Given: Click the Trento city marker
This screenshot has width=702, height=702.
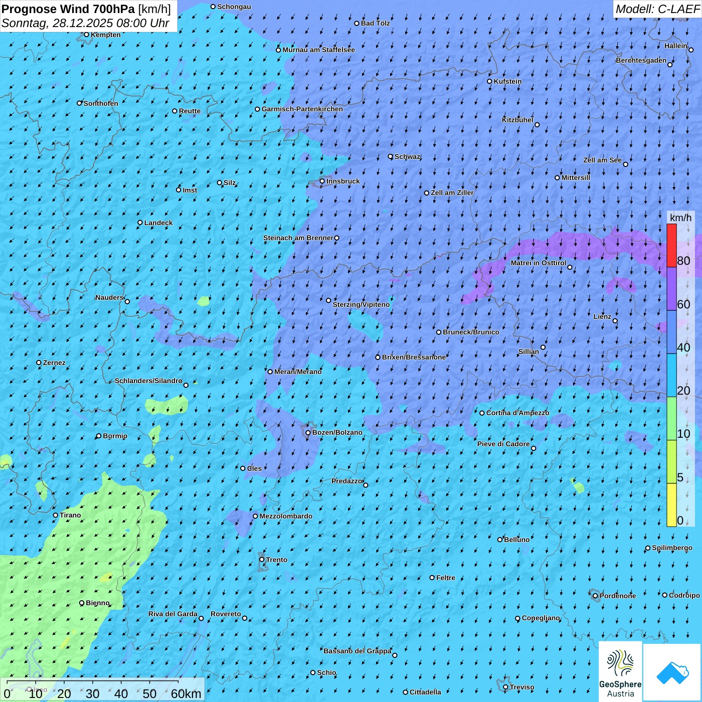Looking at the screenshot, I should point(262,560).
